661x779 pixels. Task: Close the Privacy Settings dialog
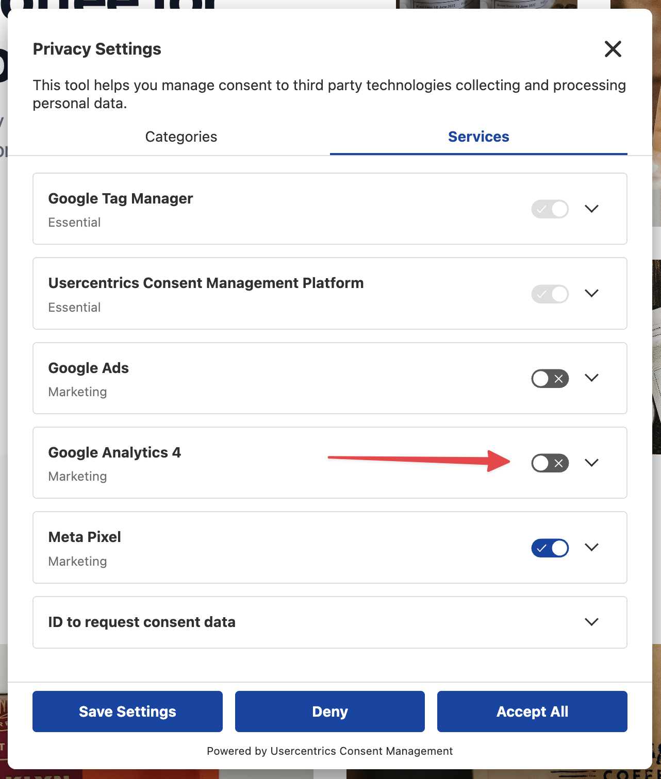[x=613, y=49]
